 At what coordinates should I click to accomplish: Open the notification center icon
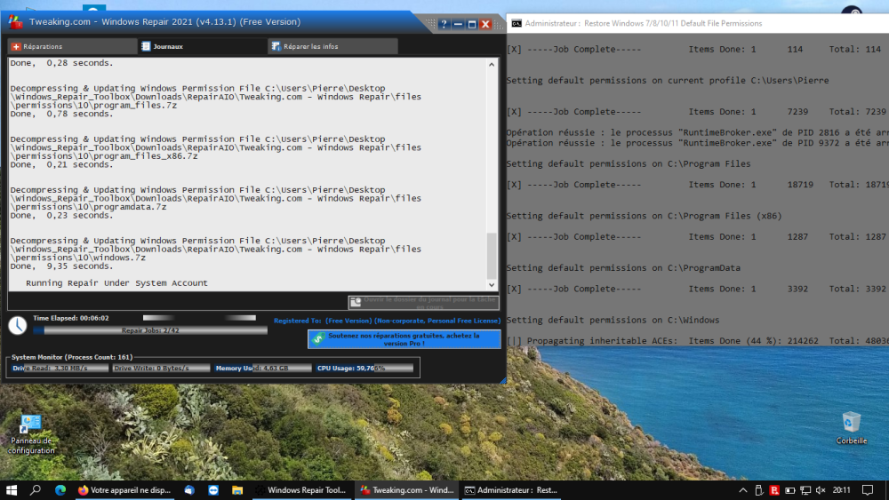[868, 490]
